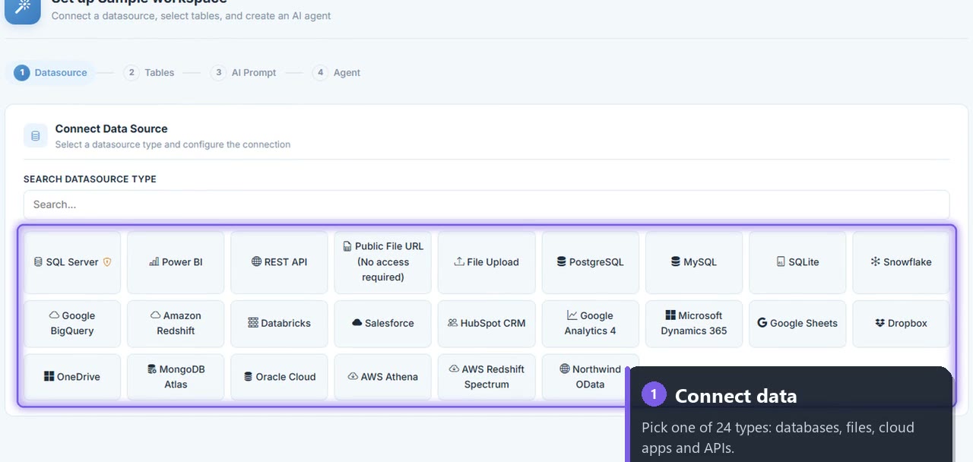Image resolution: width=973 pixels, height=462 pixels.
Task: Click the cloud icon on AWS Athena
Action: (353, 376)
